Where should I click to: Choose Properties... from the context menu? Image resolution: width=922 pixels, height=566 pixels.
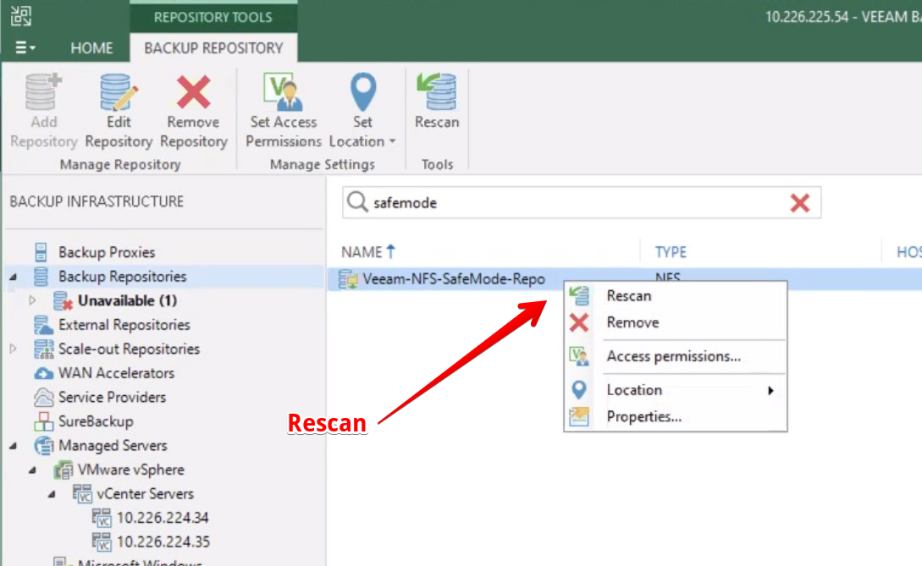pos(644,417)
